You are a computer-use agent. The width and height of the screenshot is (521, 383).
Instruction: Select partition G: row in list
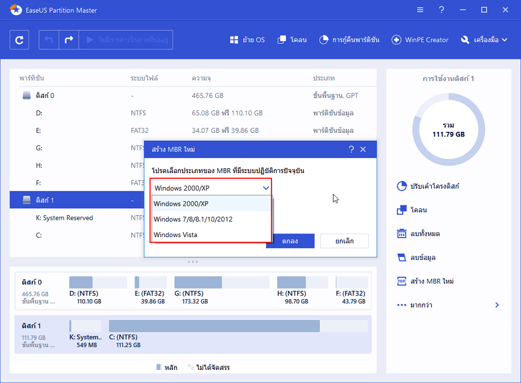(x=77, y=148)
